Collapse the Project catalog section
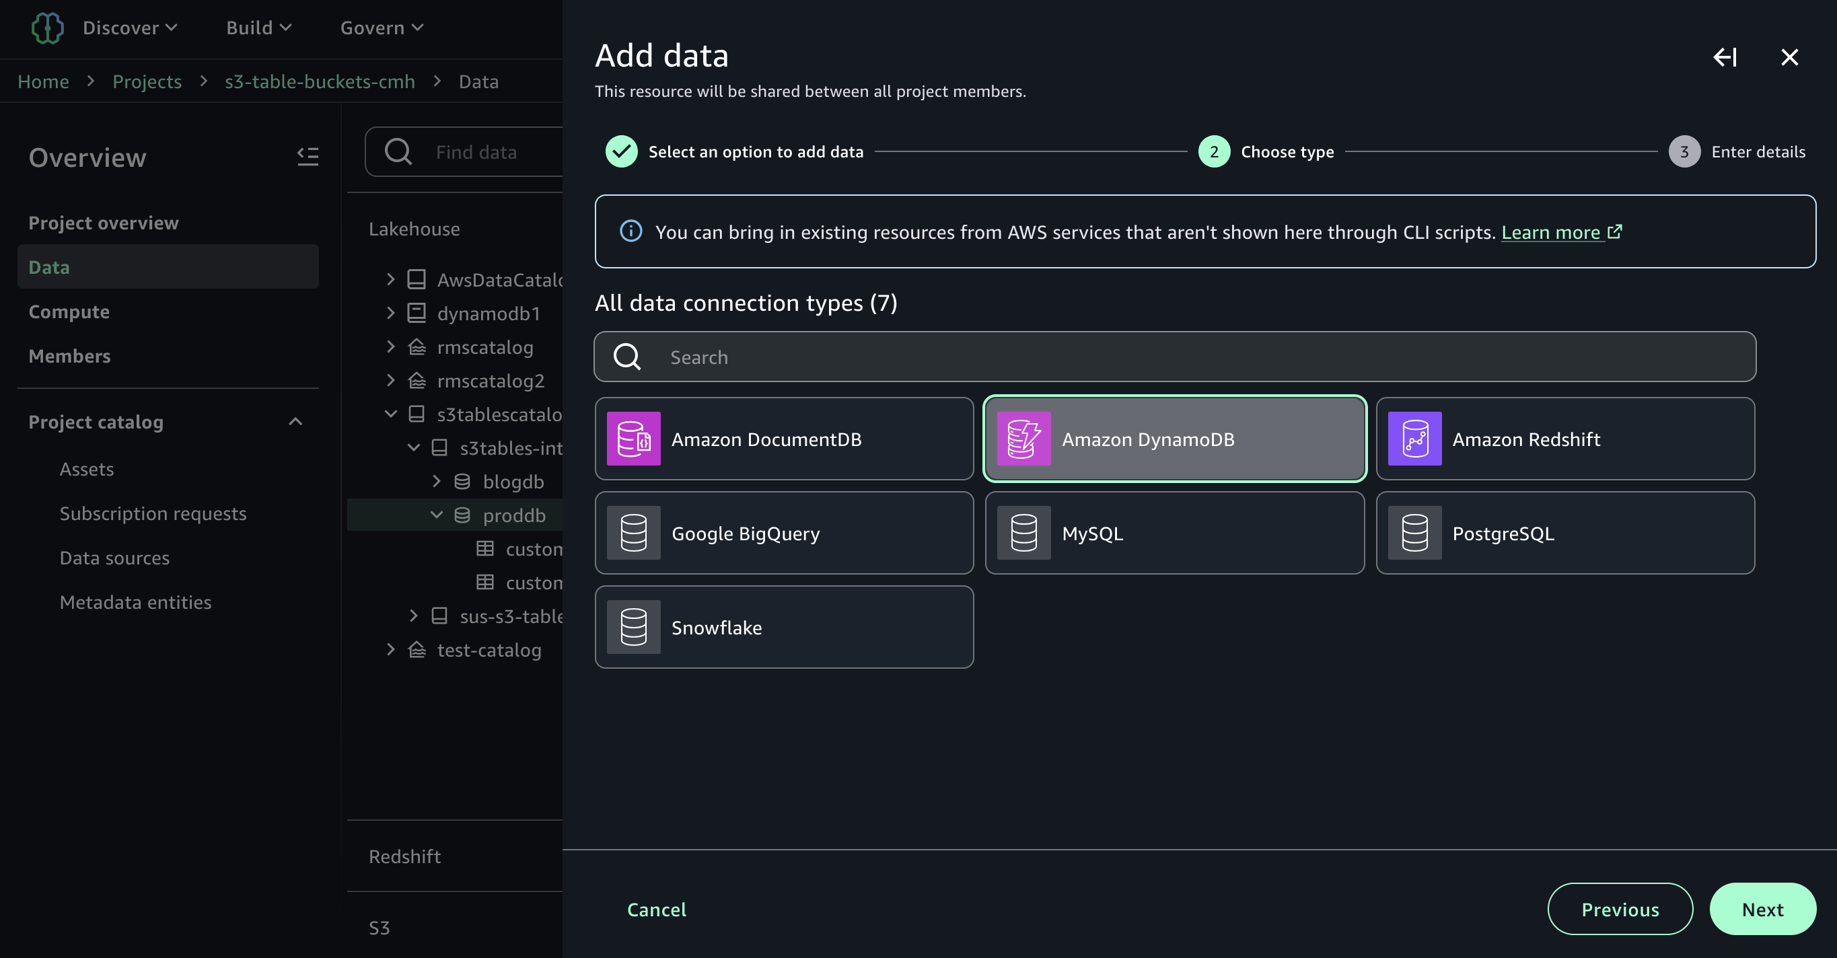Screen dimensions: 1837x958 click(x=295, y=422)
